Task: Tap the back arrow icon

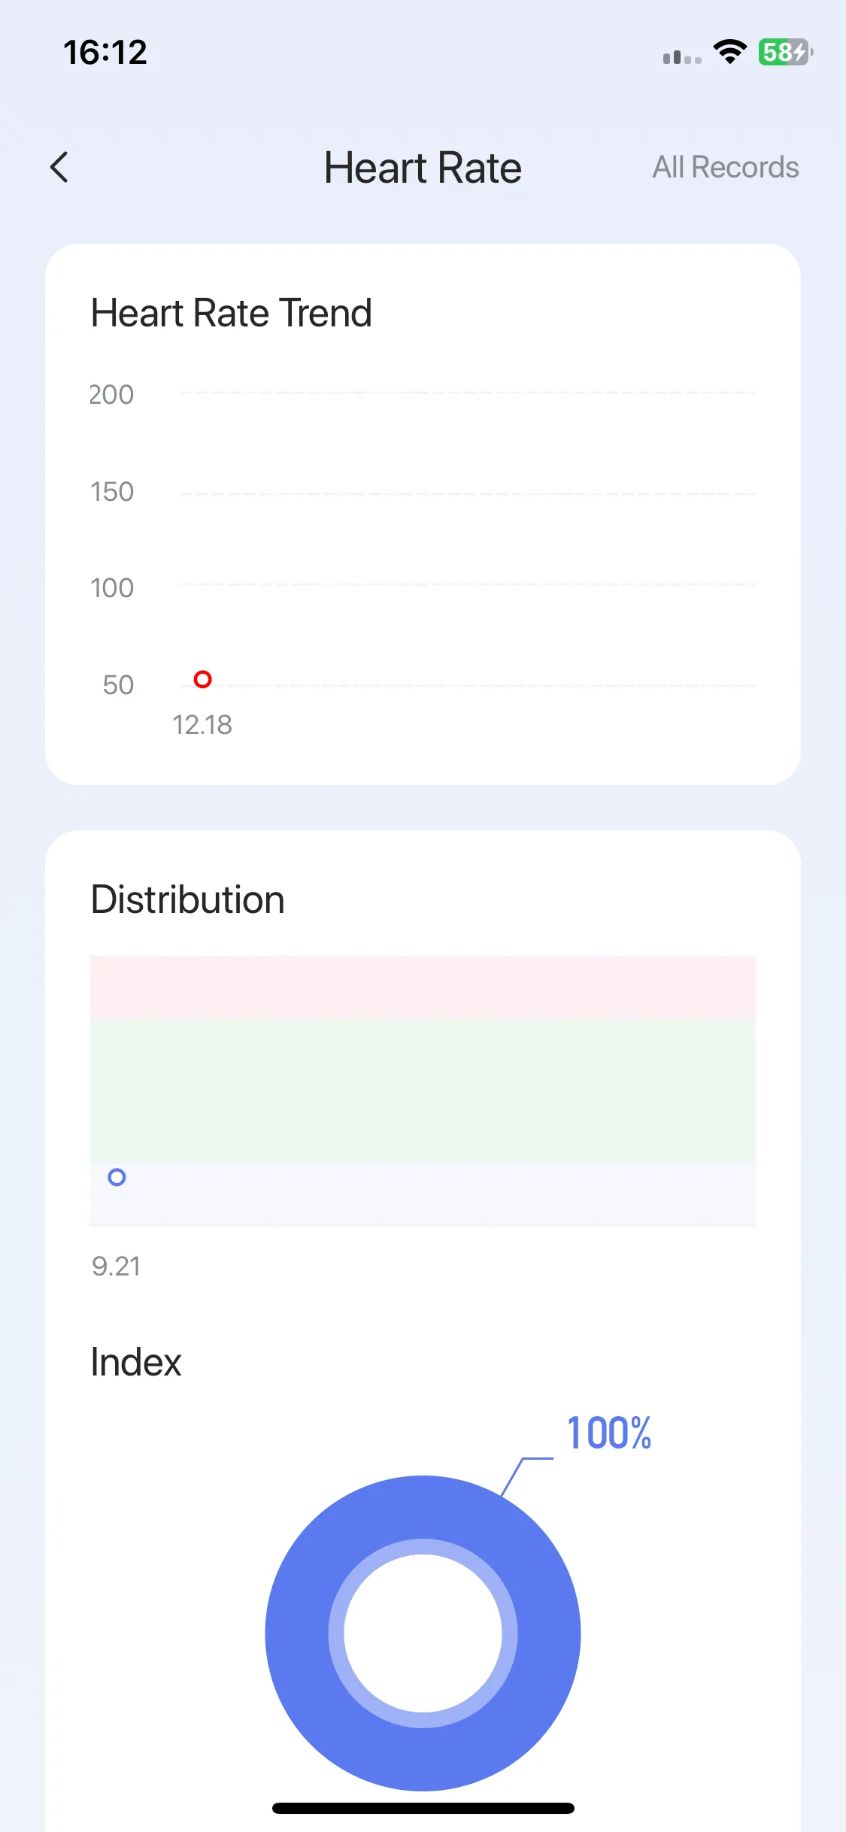Action: pos(59,167)
